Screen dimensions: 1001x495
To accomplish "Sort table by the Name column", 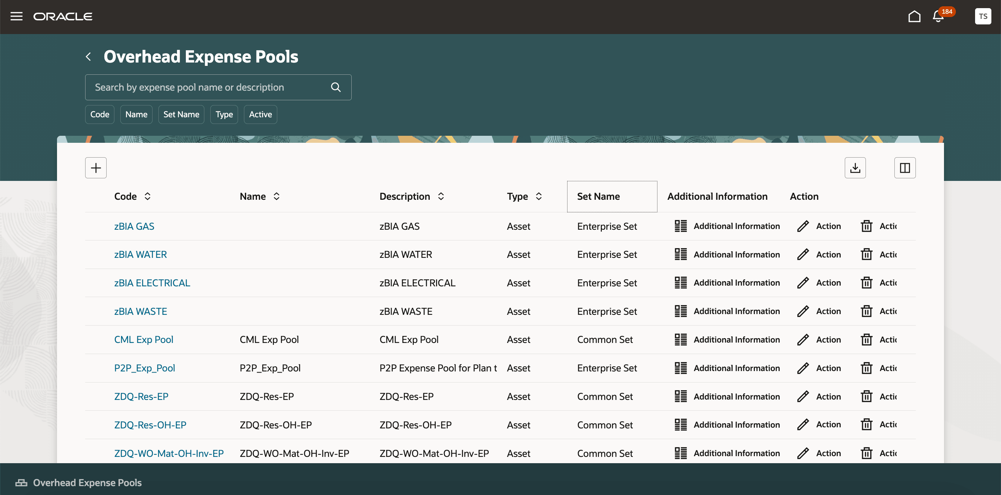I will tap(276, 196).
